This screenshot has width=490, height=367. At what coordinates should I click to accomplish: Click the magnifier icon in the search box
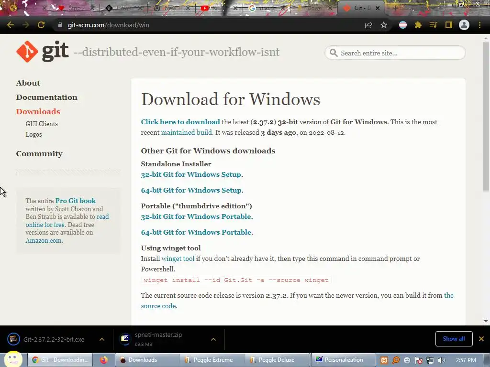pos(334,53)
